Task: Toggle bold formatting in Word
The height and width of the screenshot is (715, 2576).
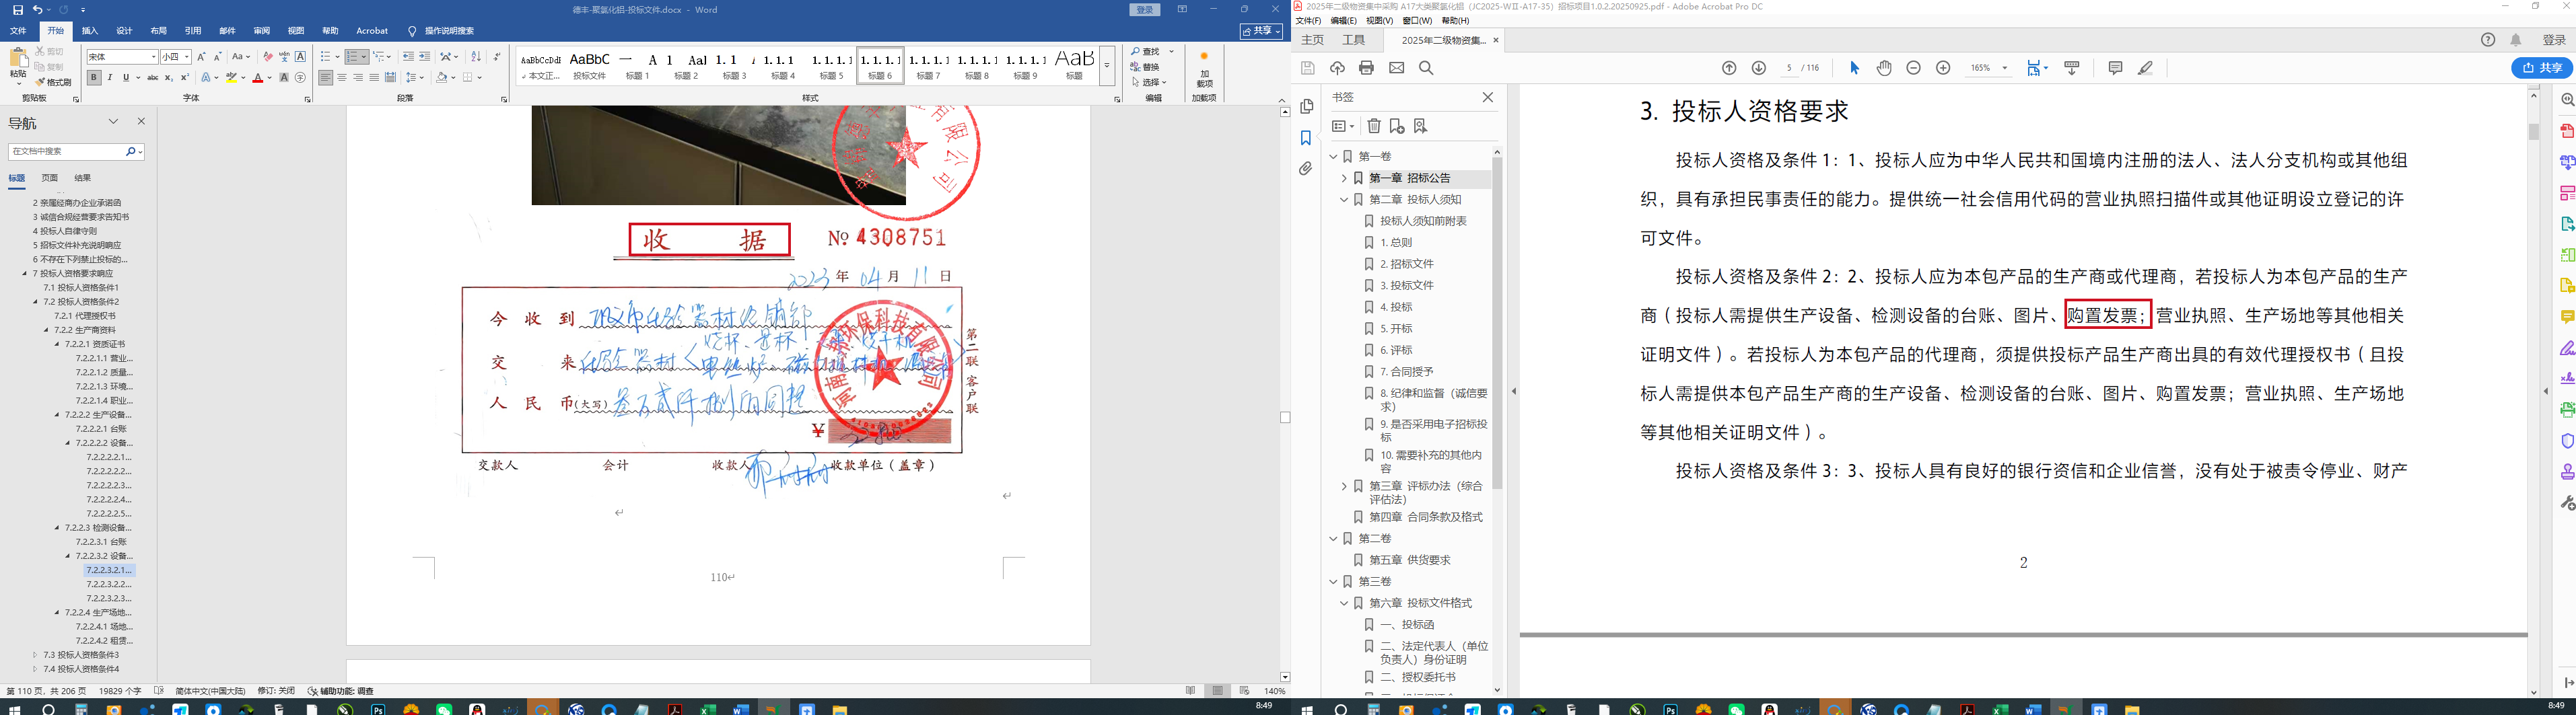Action: 94,78
